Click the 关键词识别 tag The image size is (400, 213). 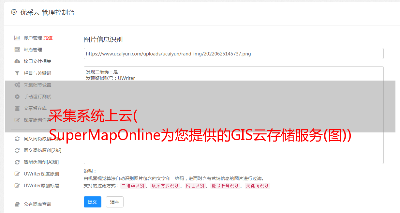coord(258,186)
